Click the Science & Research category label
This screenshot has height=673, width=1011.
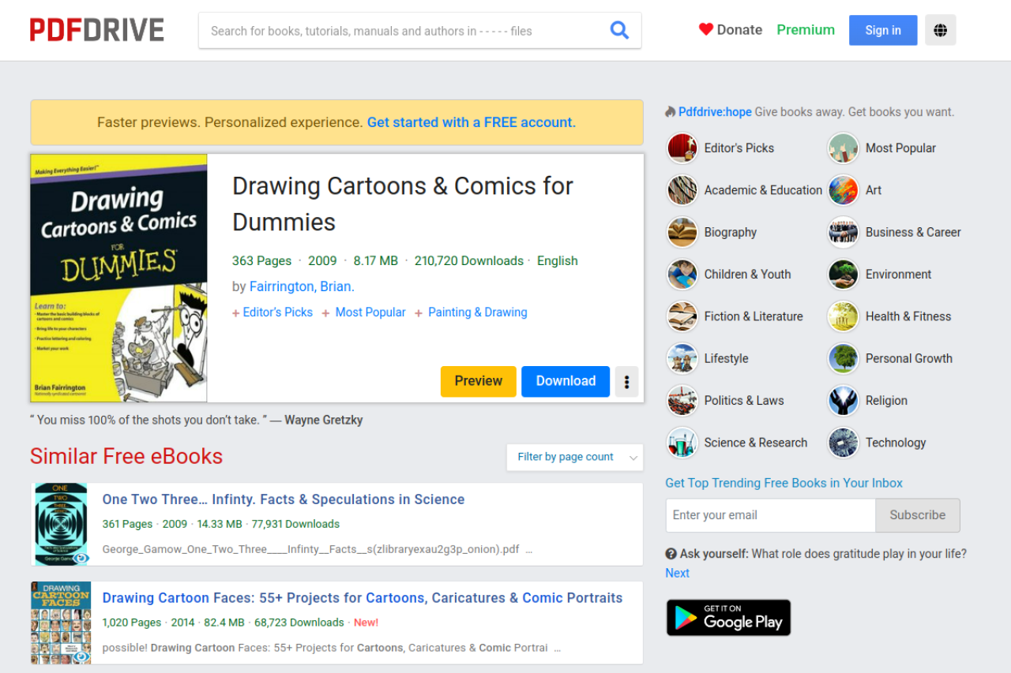click(756, 443)
